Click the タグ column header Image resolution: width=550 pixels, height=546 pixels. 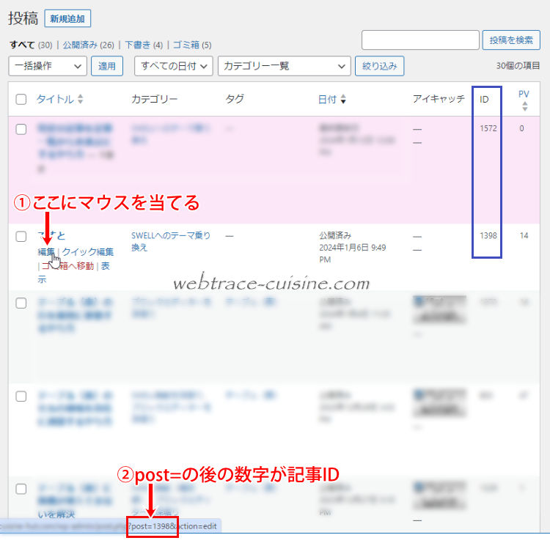pyautogui.click(x=235, y=99)
